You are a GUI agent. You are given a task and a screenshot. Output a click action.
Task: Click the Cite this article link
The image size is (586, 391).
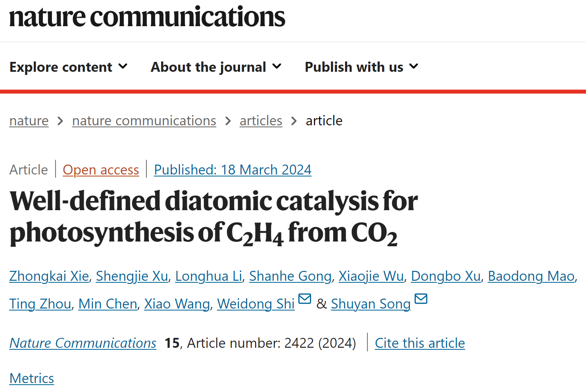[420, 343]
